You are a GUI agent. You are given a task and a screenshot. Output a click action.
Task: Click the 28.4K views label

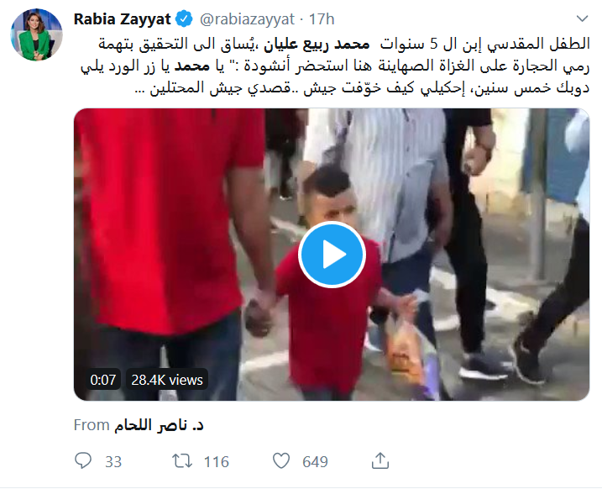click(x=167, y=380)
